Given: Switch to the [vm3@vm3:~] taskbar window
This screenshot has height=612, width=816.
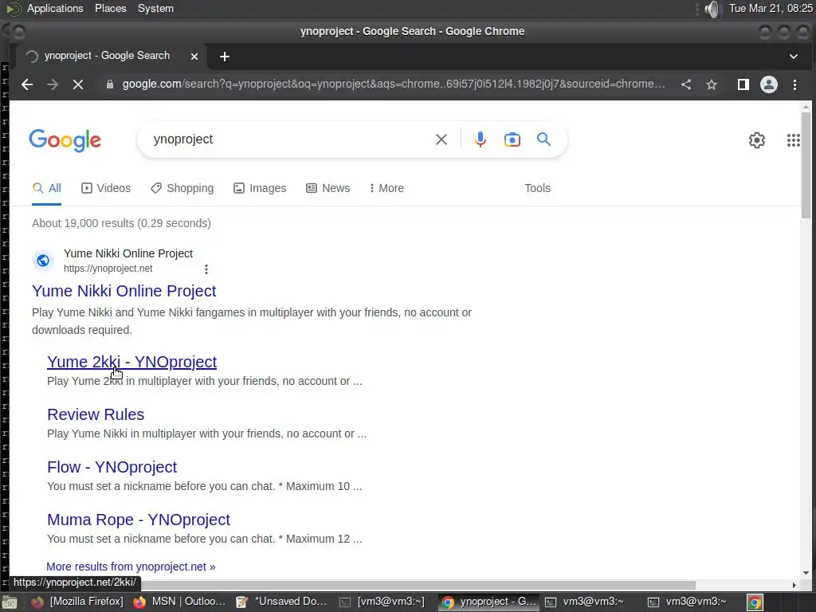Looking at the screenshot, I should click(382, 602).
